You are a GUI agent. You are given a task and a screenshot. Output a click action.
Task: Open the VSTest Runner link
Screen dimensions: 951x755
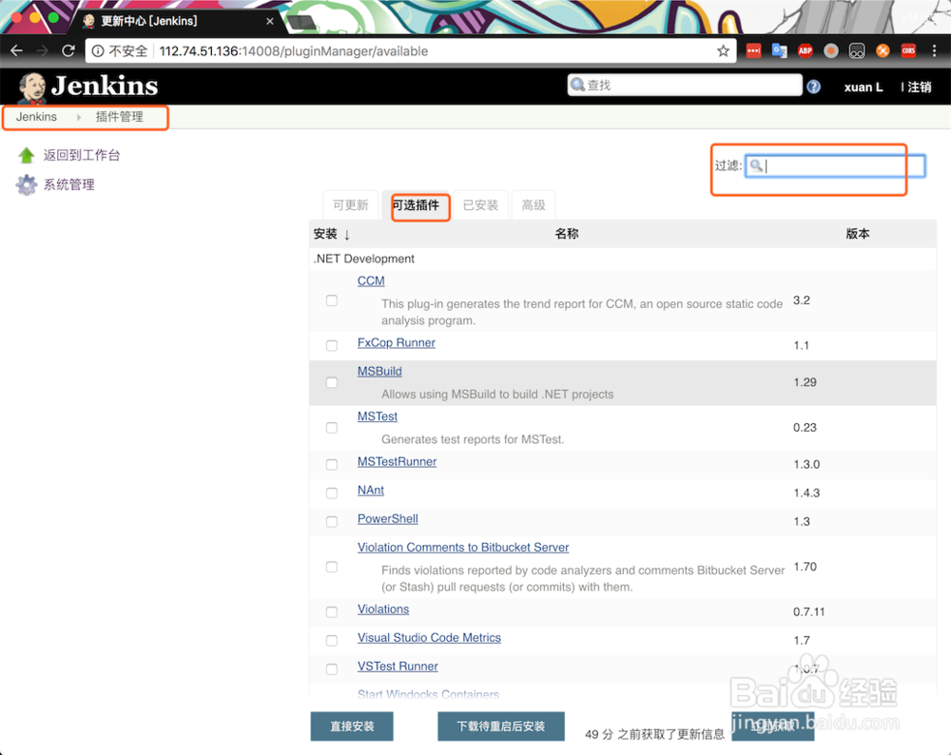pos(398,667)
